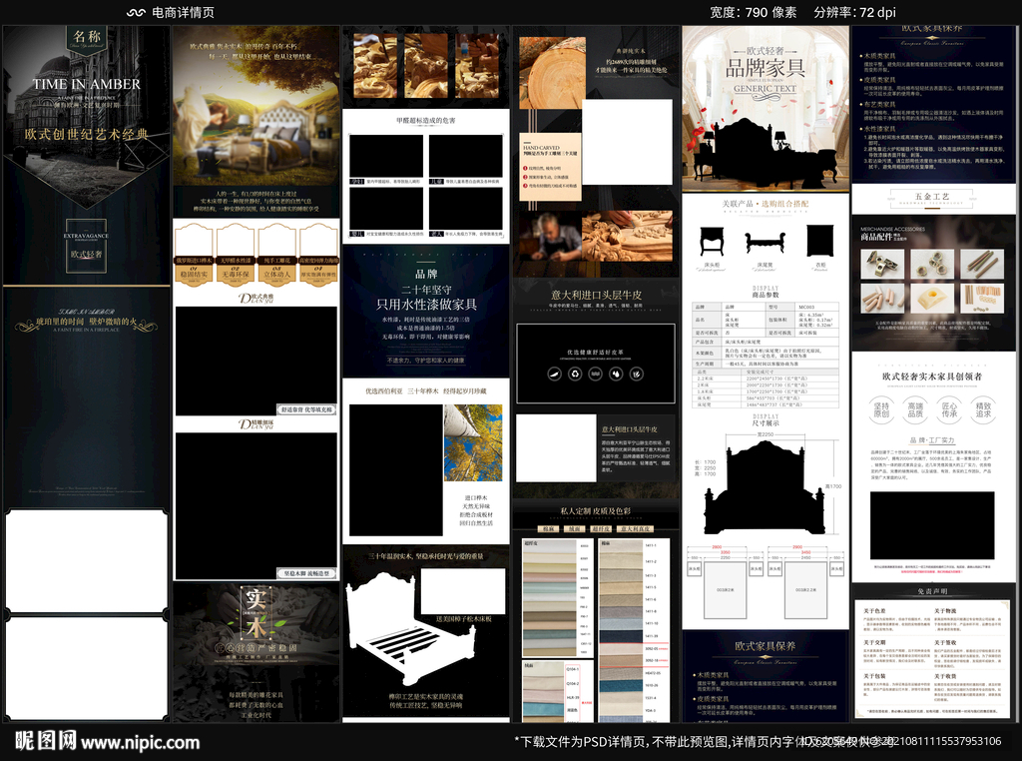
Task: Click the 欧式轻奢实木家具创领者 heading
Action: click(x=932, y=377)
